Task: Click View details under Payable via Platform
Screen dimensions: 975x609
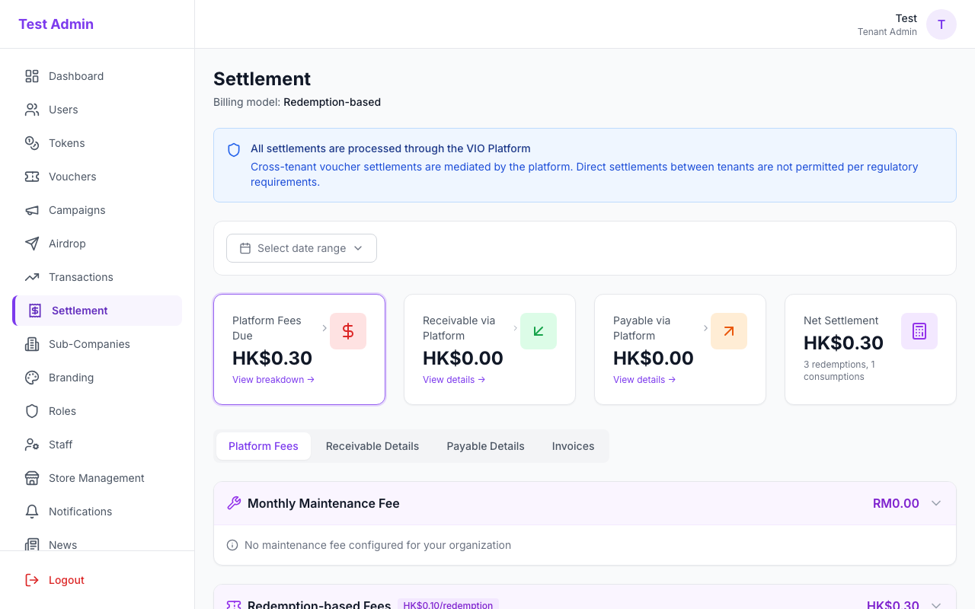Action: coord(644,379)
